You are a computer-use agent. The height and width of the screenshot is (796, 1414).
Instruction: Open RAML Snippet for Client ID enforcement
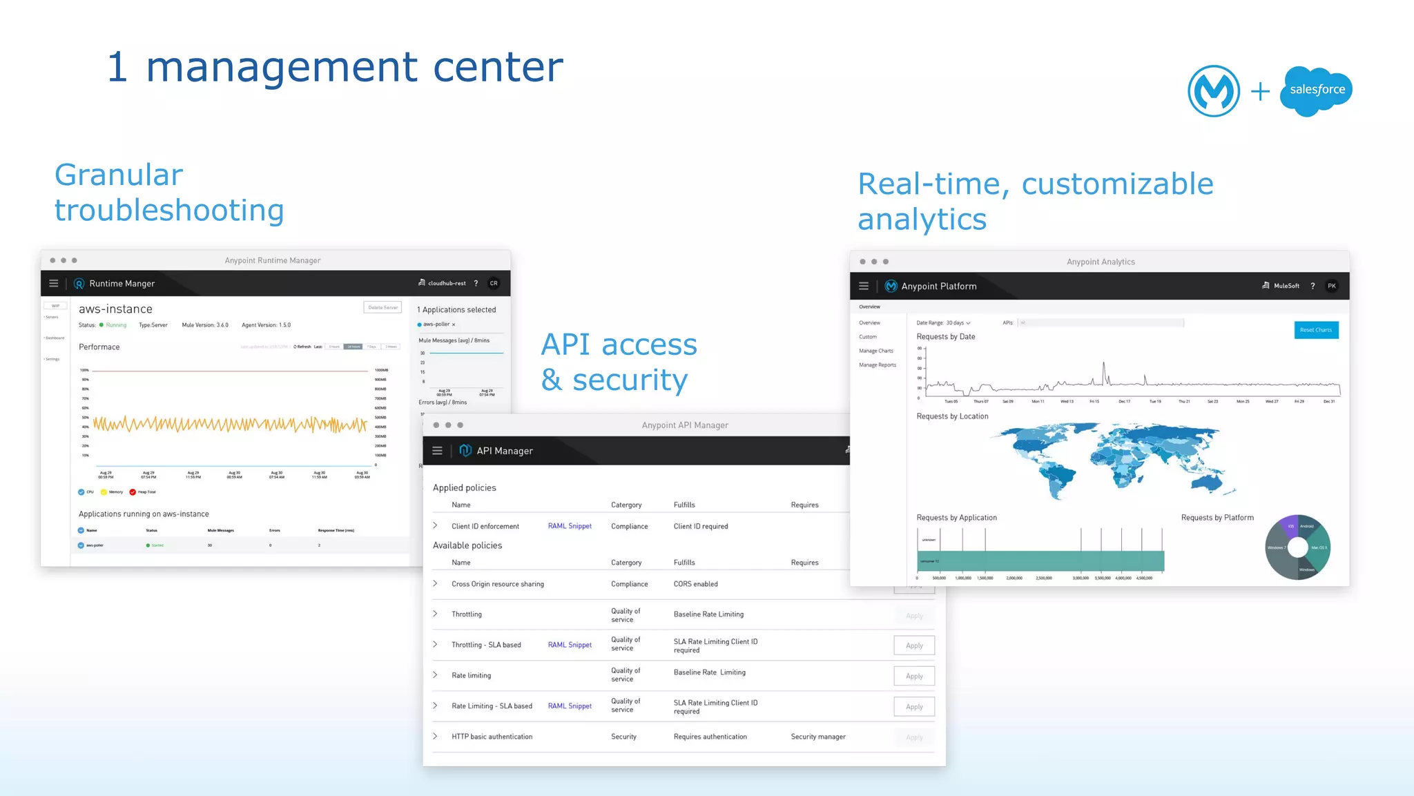570,526
